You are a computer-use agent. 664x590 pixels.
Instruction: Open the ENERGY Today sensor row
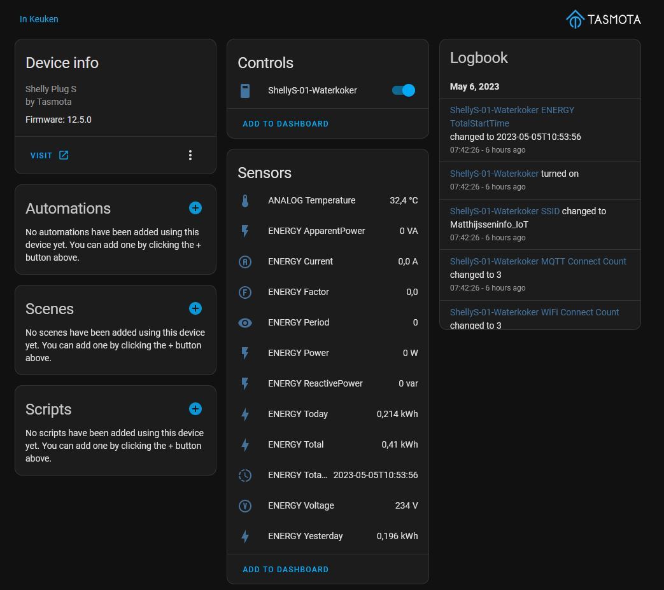pyautogui.click(x=327, y=414)
